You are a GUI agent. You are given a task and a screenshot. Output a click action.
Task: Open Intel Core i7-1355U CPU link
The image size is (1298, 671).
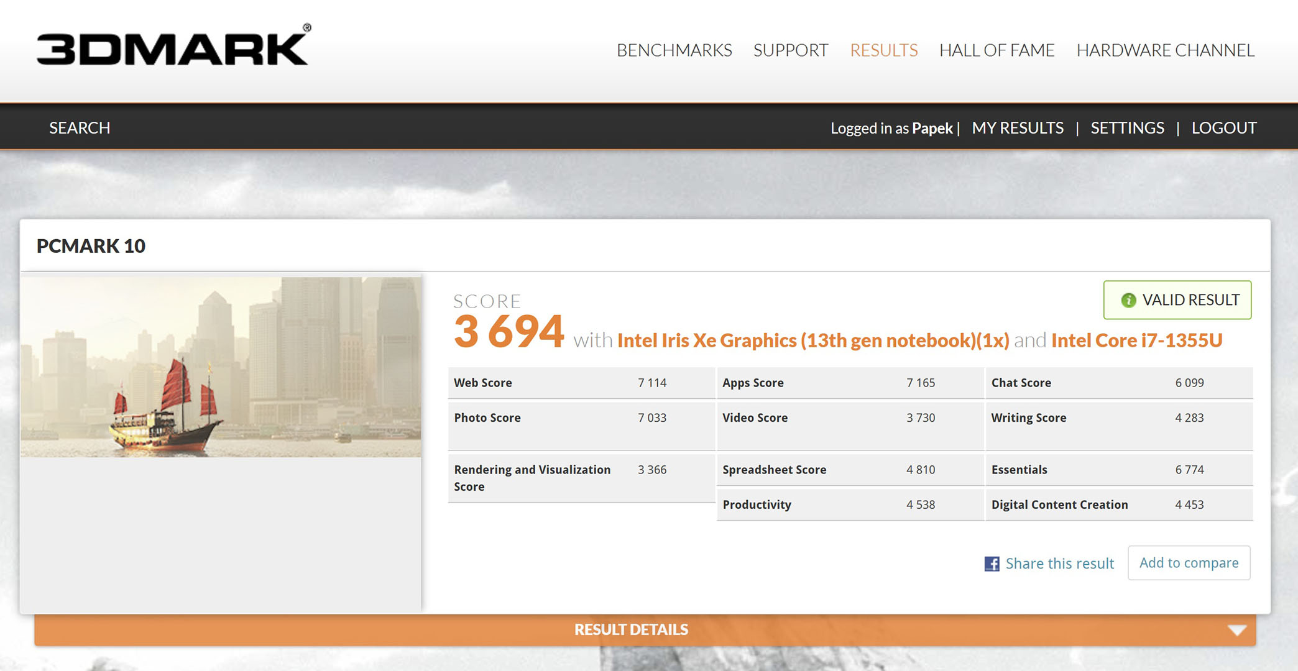tap(1136, 340)
